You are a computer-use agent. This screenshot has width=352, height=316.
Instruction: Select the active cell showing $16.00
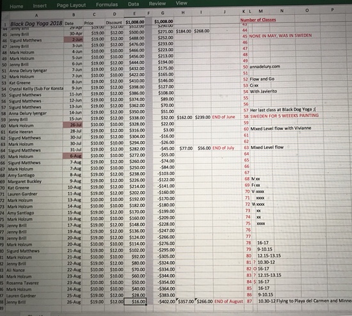[135, 302]
